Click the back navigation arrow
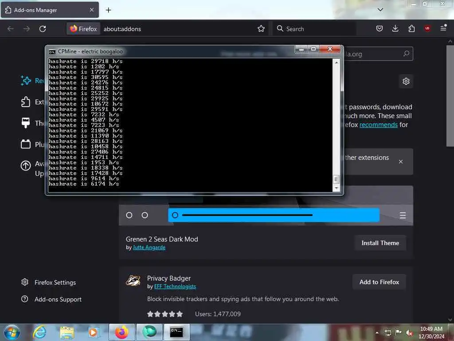The height and width of the screenshot is (341, 454). (11, 29)
